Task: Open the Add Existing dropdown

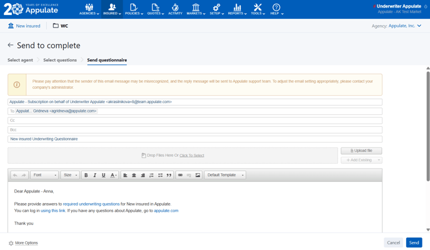Action: pyautogui.click(x=361, y=160)
